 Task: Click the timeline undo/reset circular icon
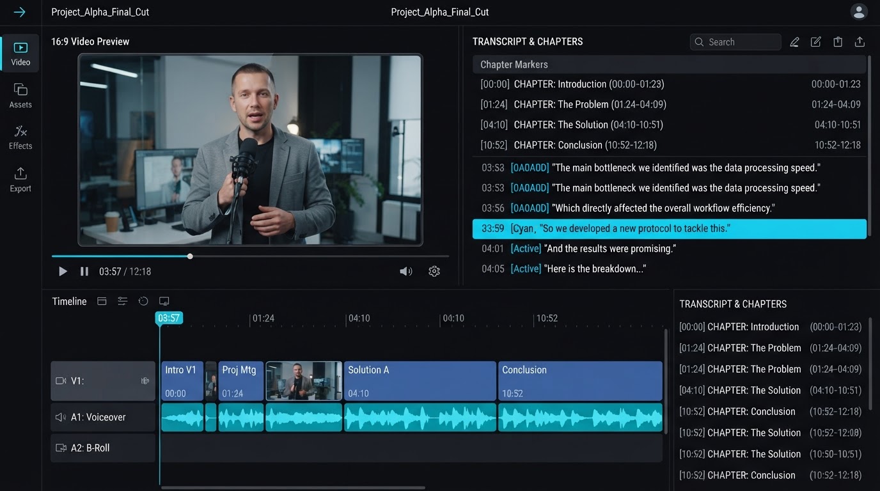pyautogui.click(x=143, y=301)
